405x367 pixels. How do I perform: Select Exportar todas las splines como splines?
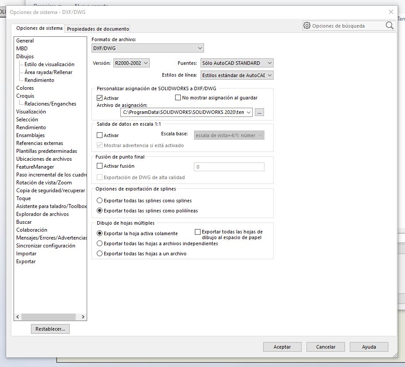tap(99, 201)
